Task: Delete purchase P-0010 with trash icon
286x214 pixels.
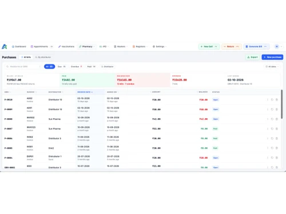Action: click(x=277, y=100)
